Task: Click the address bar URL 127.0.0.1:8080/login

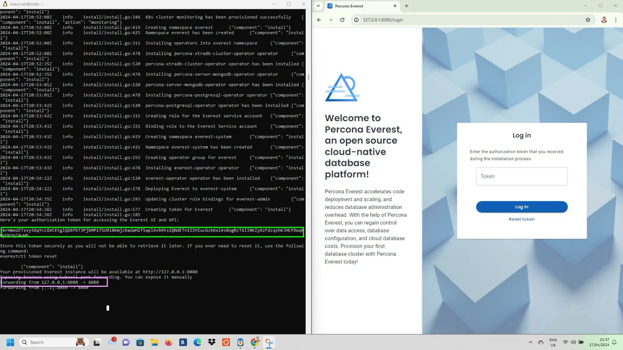Action: pos(383,20)
